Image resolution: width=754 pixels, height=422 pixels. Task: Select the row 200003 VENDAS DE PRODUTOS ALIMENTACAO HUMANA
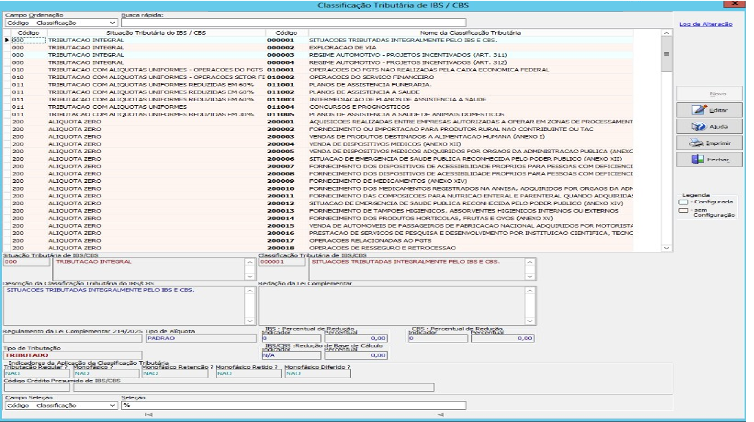pos(426,137)
